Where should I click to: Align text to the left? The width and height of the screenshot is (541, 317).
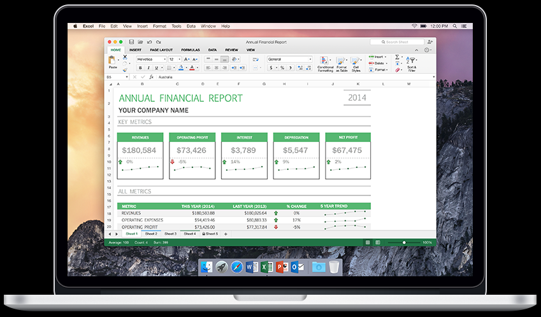tap(208, 68)
